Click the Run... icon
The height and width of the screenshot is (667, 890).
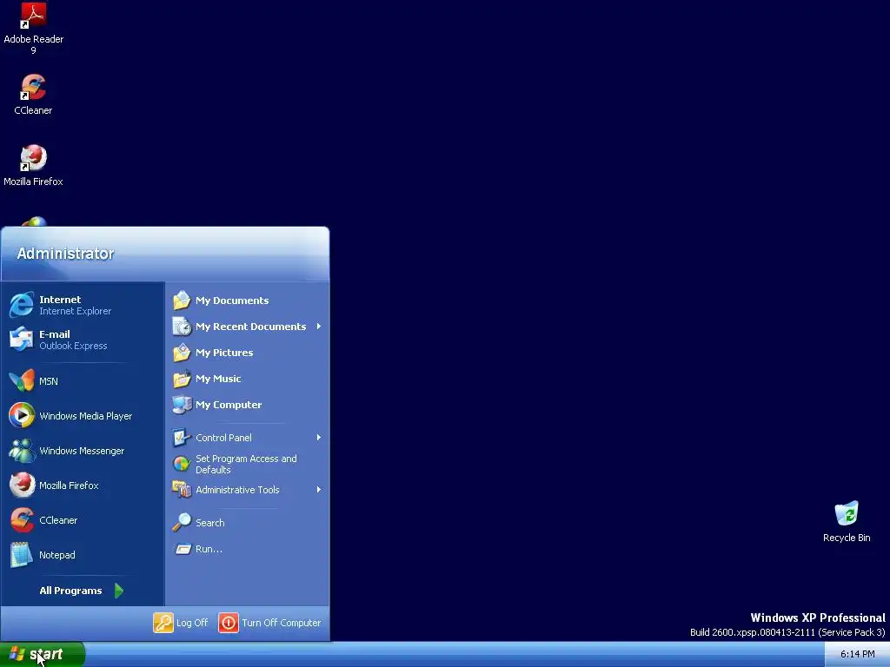pos(183,549)
